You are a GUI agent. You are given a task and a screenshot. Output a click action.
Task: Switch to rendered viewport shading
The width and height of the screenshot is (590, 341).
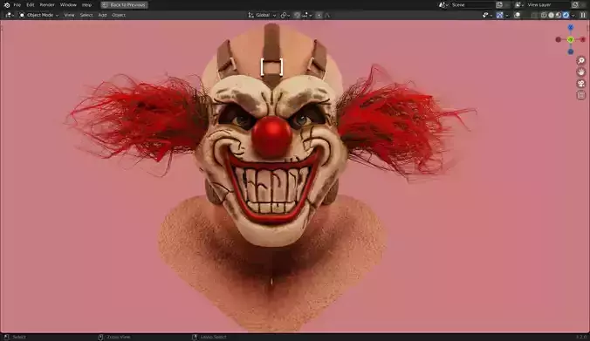tap(566, 15)
